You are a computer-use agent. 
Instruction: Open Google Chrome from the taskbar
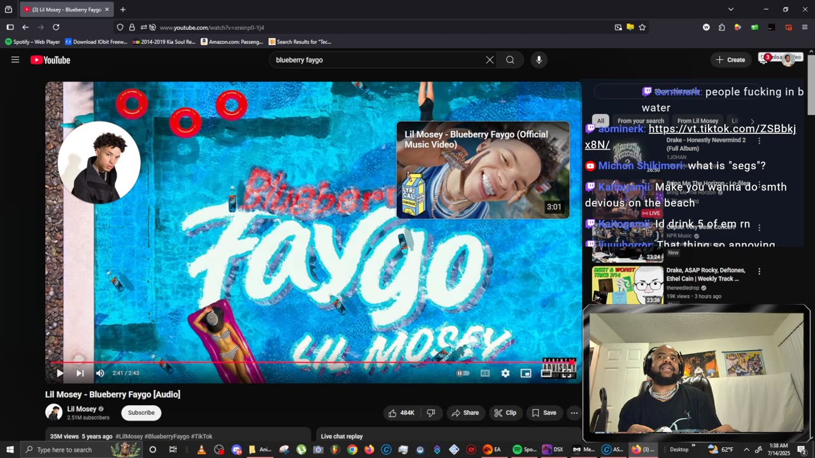click(352, 450)
